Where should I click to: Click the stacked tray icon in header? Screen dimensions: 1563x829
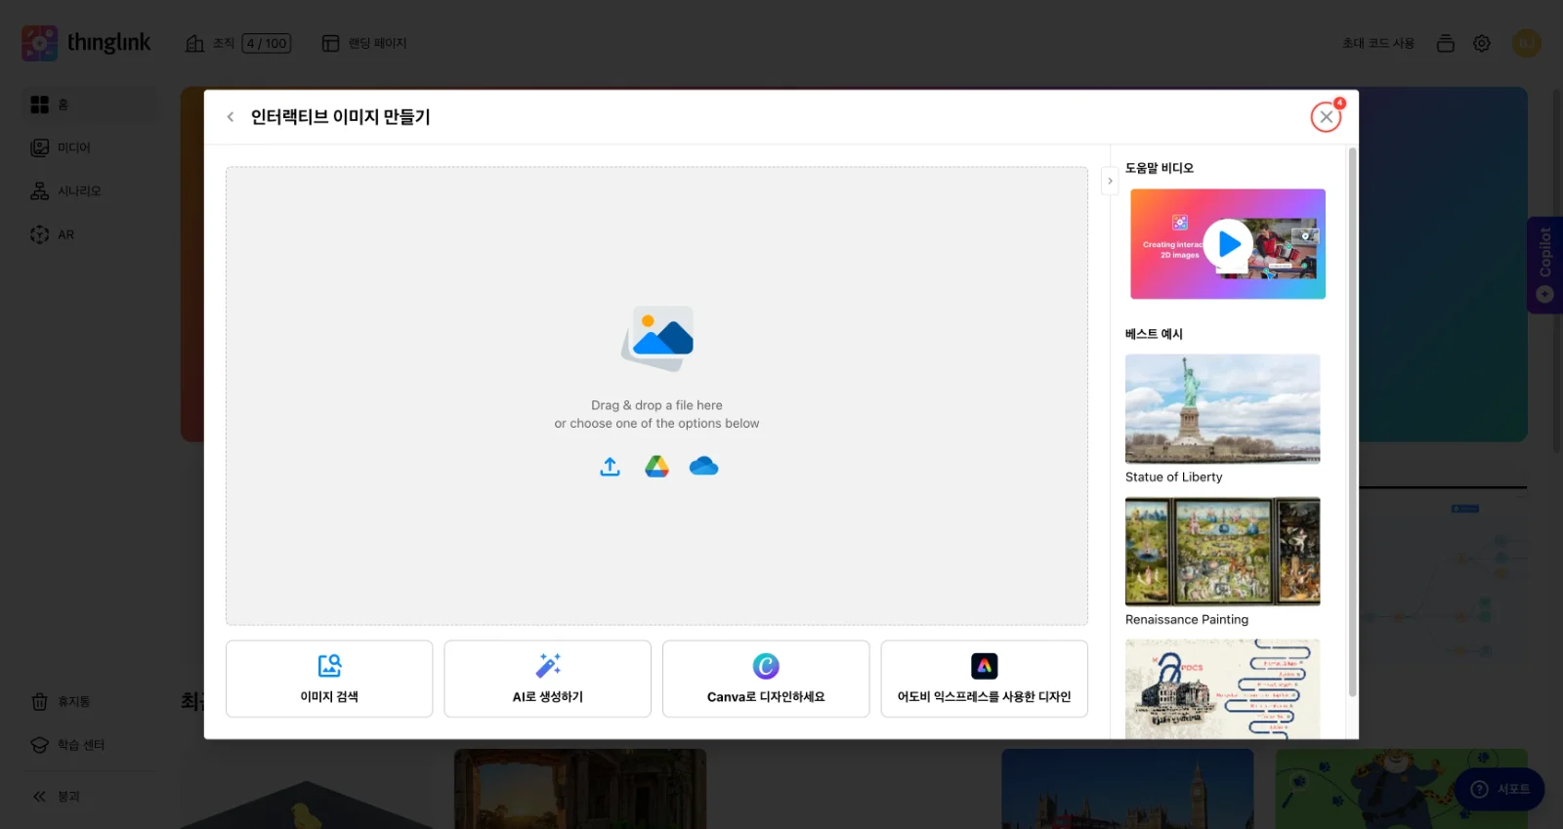click(x=1446, y=43)
